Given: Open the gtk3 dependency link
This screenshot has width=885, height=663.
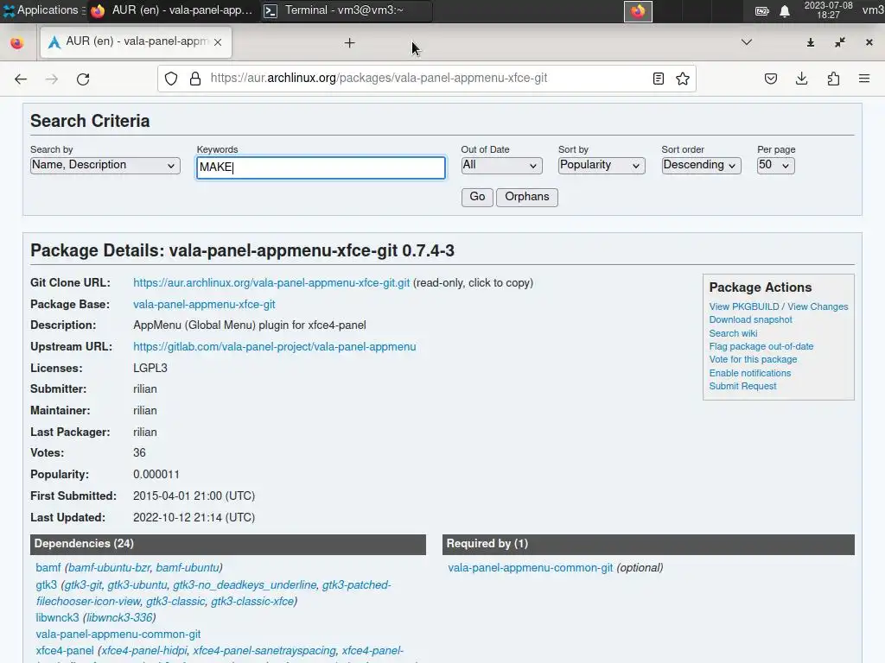Looking at the screenshot, I should coord(47,585).
